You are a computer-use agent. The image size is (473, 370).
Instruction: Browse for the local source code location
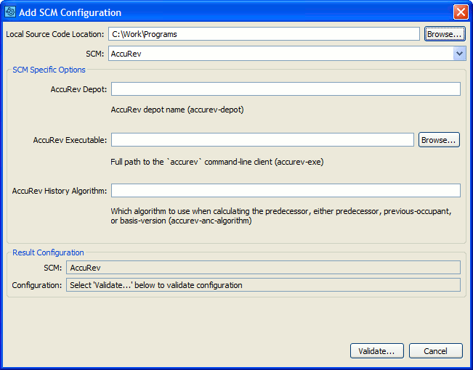tap(444, 34)
